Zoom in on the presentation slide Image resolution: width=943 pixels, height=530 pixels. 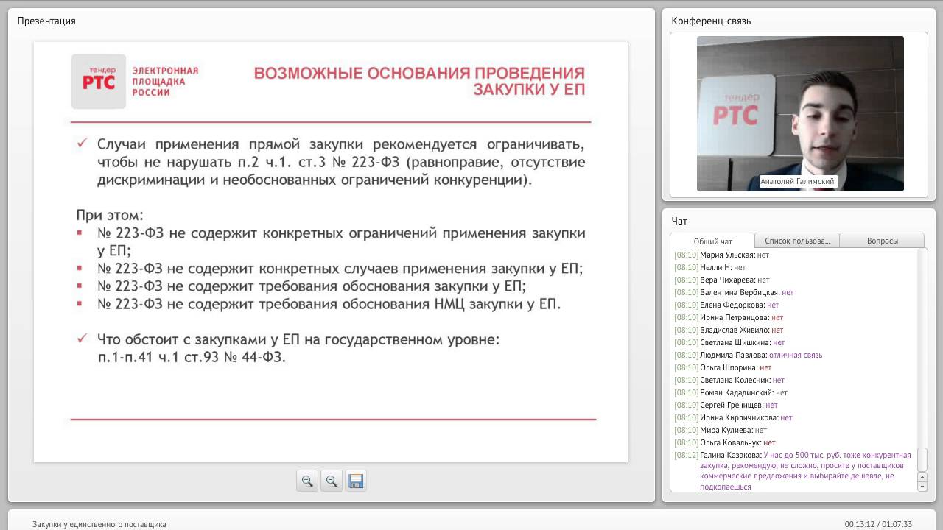tap(307, 481)
